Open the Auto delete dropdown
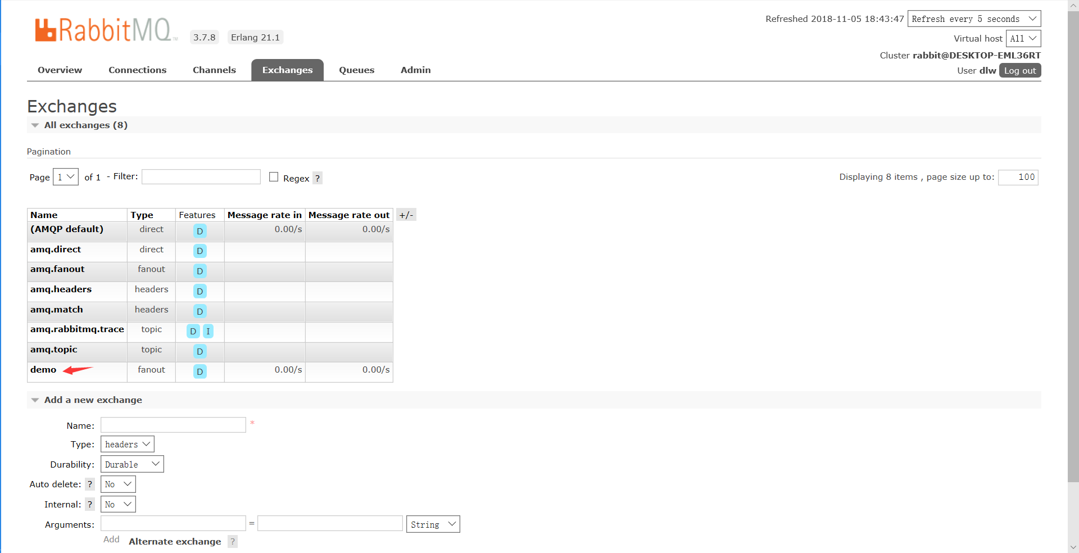 (118, 484)
